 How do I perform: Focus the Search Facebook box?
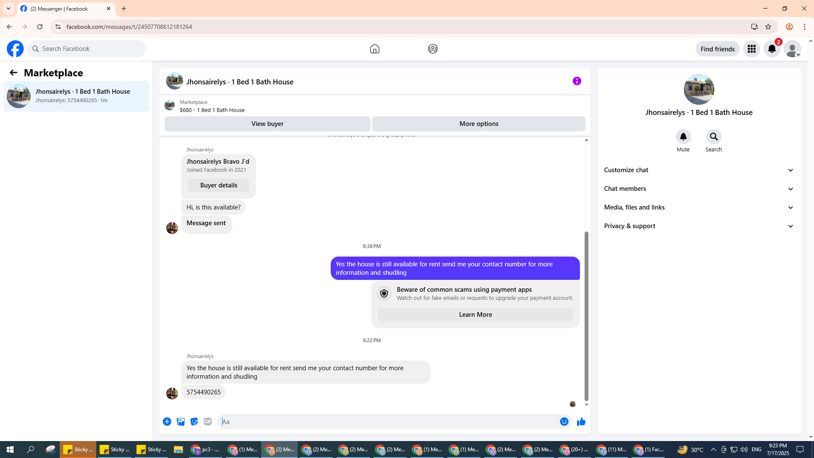(87, 49)
